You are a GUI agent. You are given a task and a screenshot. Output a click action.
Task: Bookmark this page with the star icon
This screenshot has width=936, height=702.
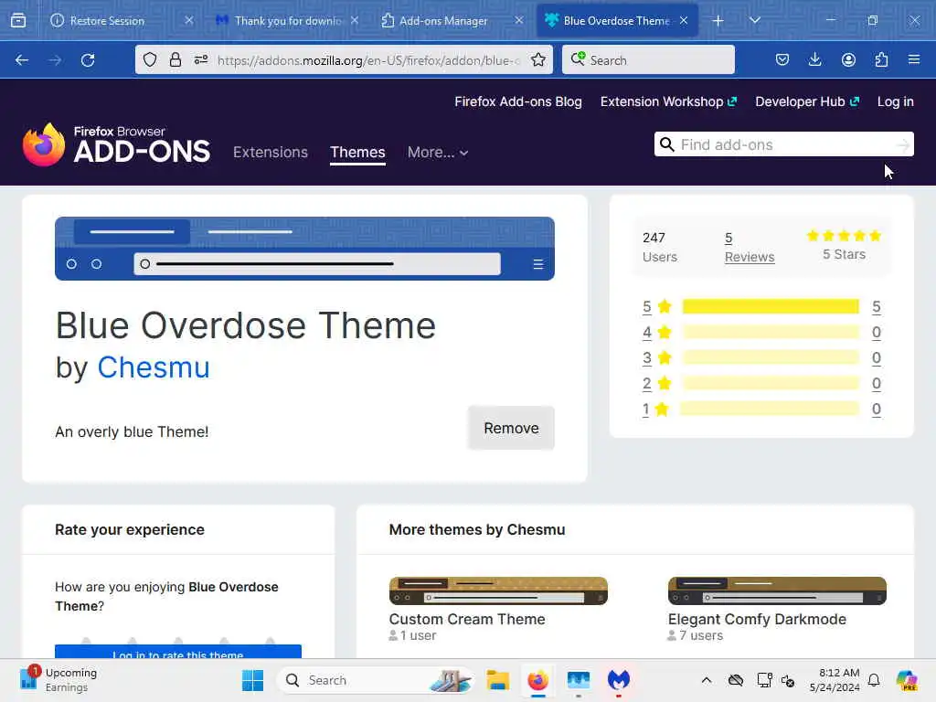[x=537, y=59]
